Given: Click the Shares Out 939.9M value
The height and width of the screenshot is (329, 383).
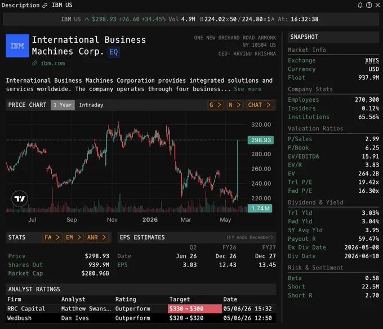Looking at the screenshot, I should (99, 265).
